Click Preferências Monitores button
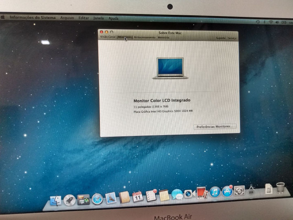 215,126
